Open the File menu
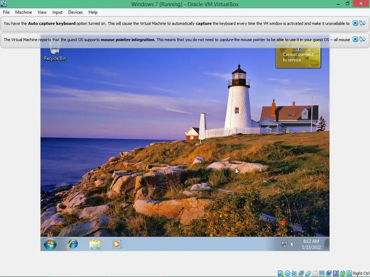The image size is (370, 277). (x=6, y=12)
